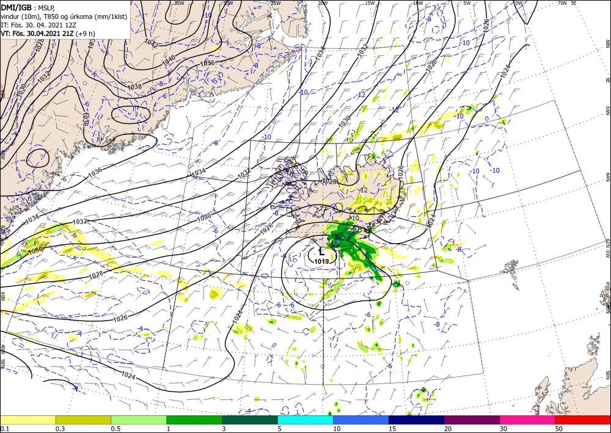Click the '10W' longitude label
Image resolution: width=611 pixels, height=433 pixels.
pyautogui.click(x=418, y=2)
